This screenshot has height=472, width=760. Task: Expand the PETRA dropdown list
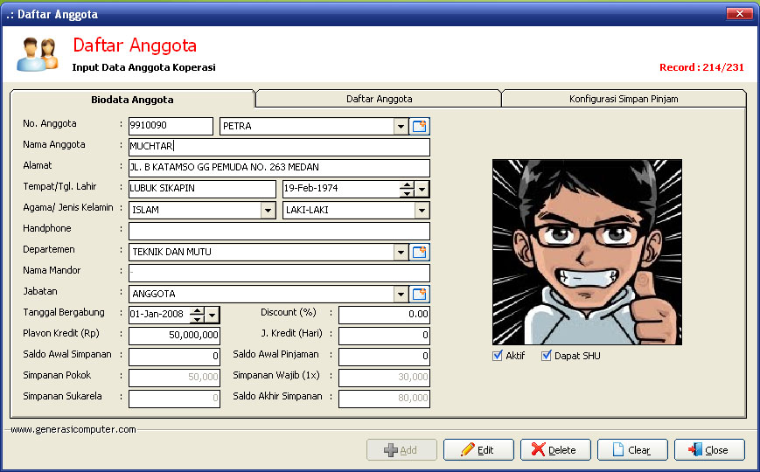pos(401,127)
